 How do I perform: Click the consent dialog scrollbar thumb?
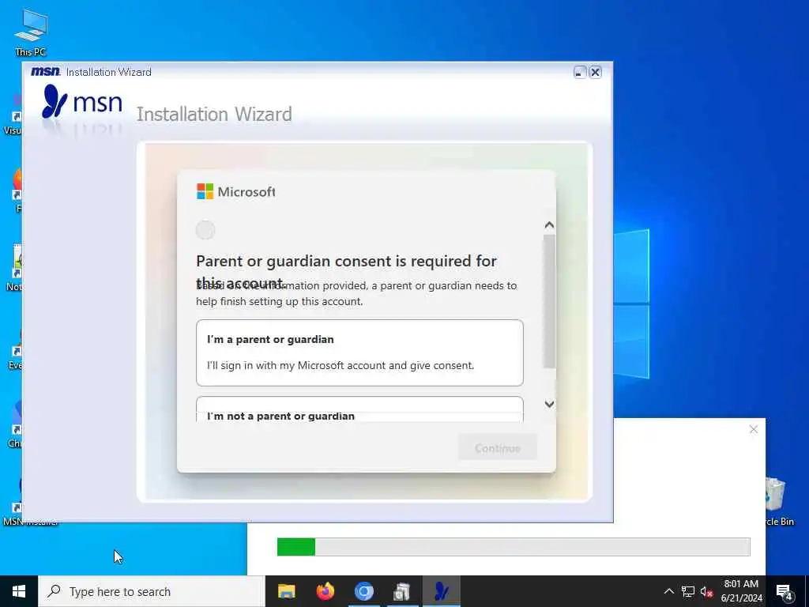550,301
